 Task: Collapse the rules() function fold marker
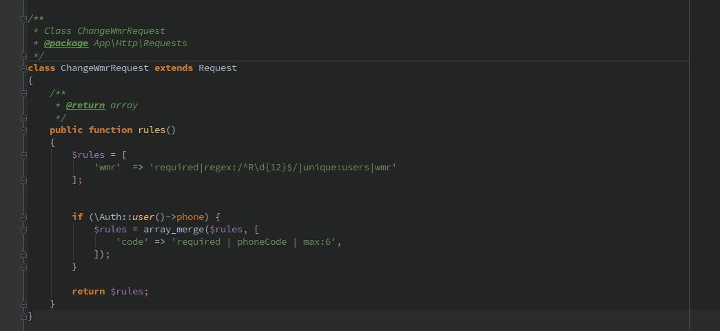[x=24, y=130]
